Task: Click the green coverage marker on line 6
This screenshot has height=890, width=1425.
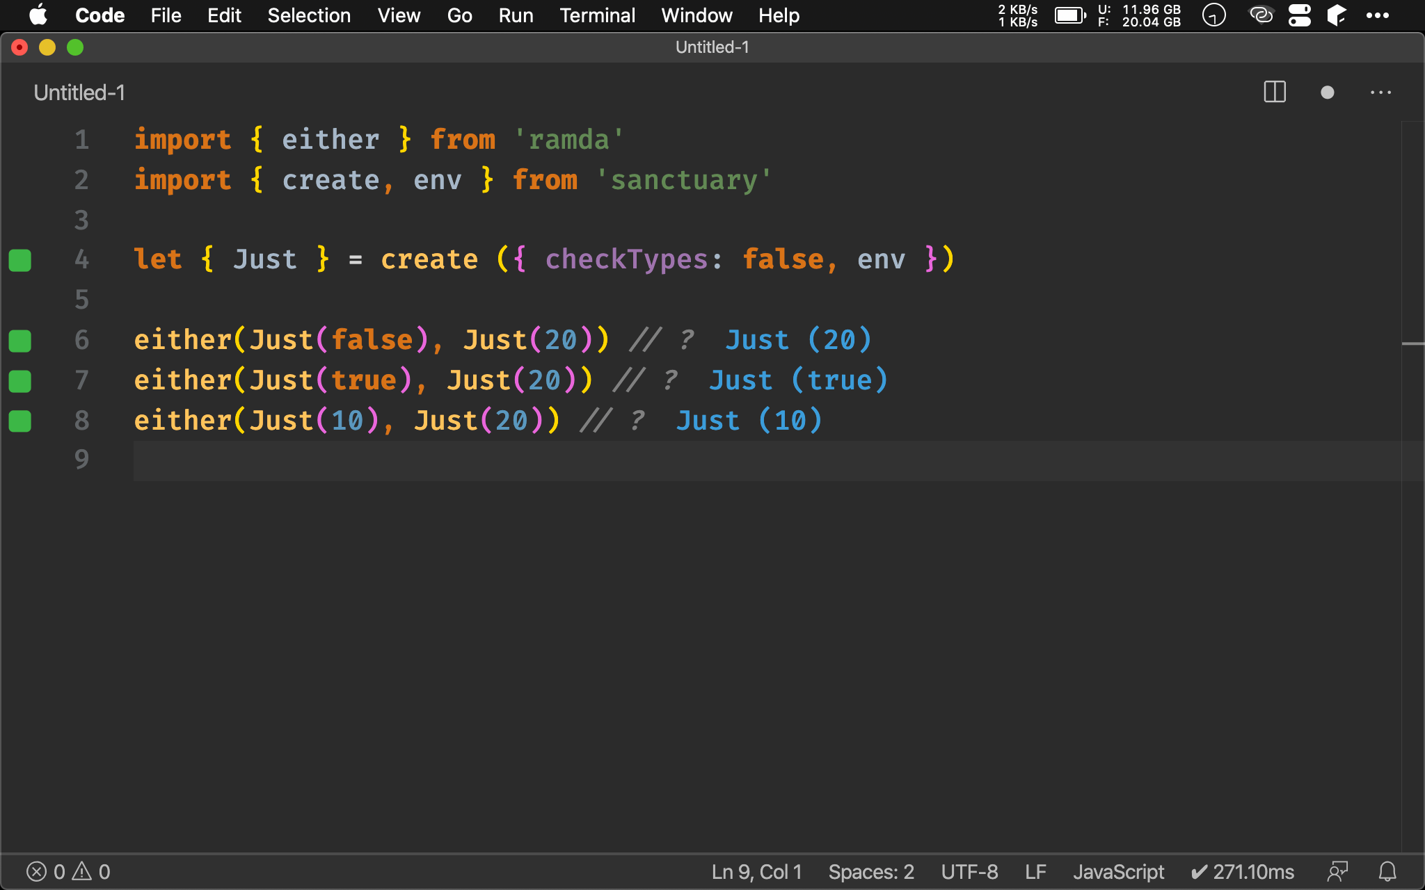Action: (20, 341)
